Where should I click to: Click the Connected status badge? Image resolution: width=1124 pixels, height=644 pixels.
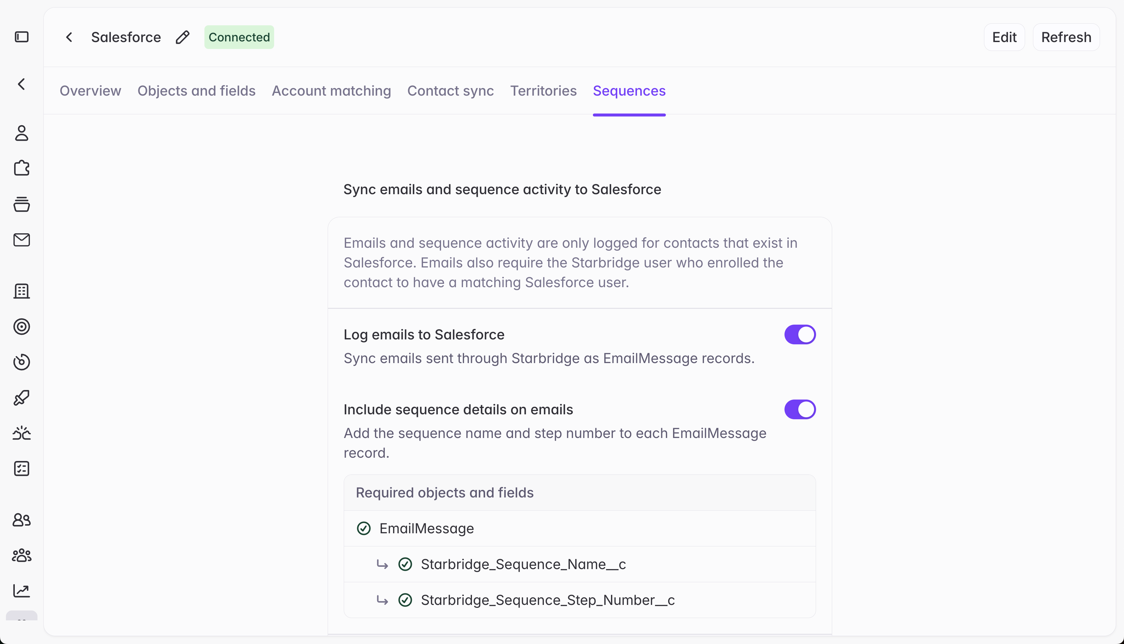click(239, 37)
